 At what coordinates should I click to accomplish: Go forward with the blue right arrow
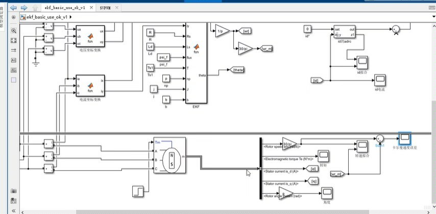coord(24,8)
